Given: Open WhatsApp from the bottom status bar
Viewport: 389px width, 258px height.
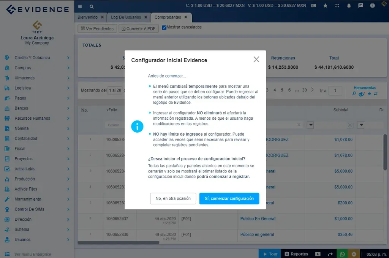Looking at the screenshot, I should pos(343,254).
